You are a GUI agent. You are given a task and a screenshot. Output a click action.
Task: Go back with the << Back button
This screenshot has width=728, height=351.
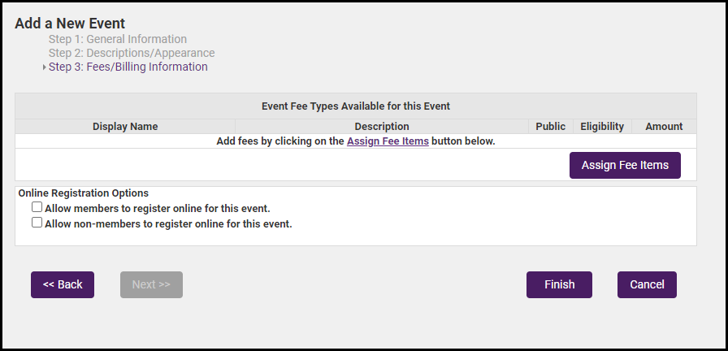tap(63, 284)
